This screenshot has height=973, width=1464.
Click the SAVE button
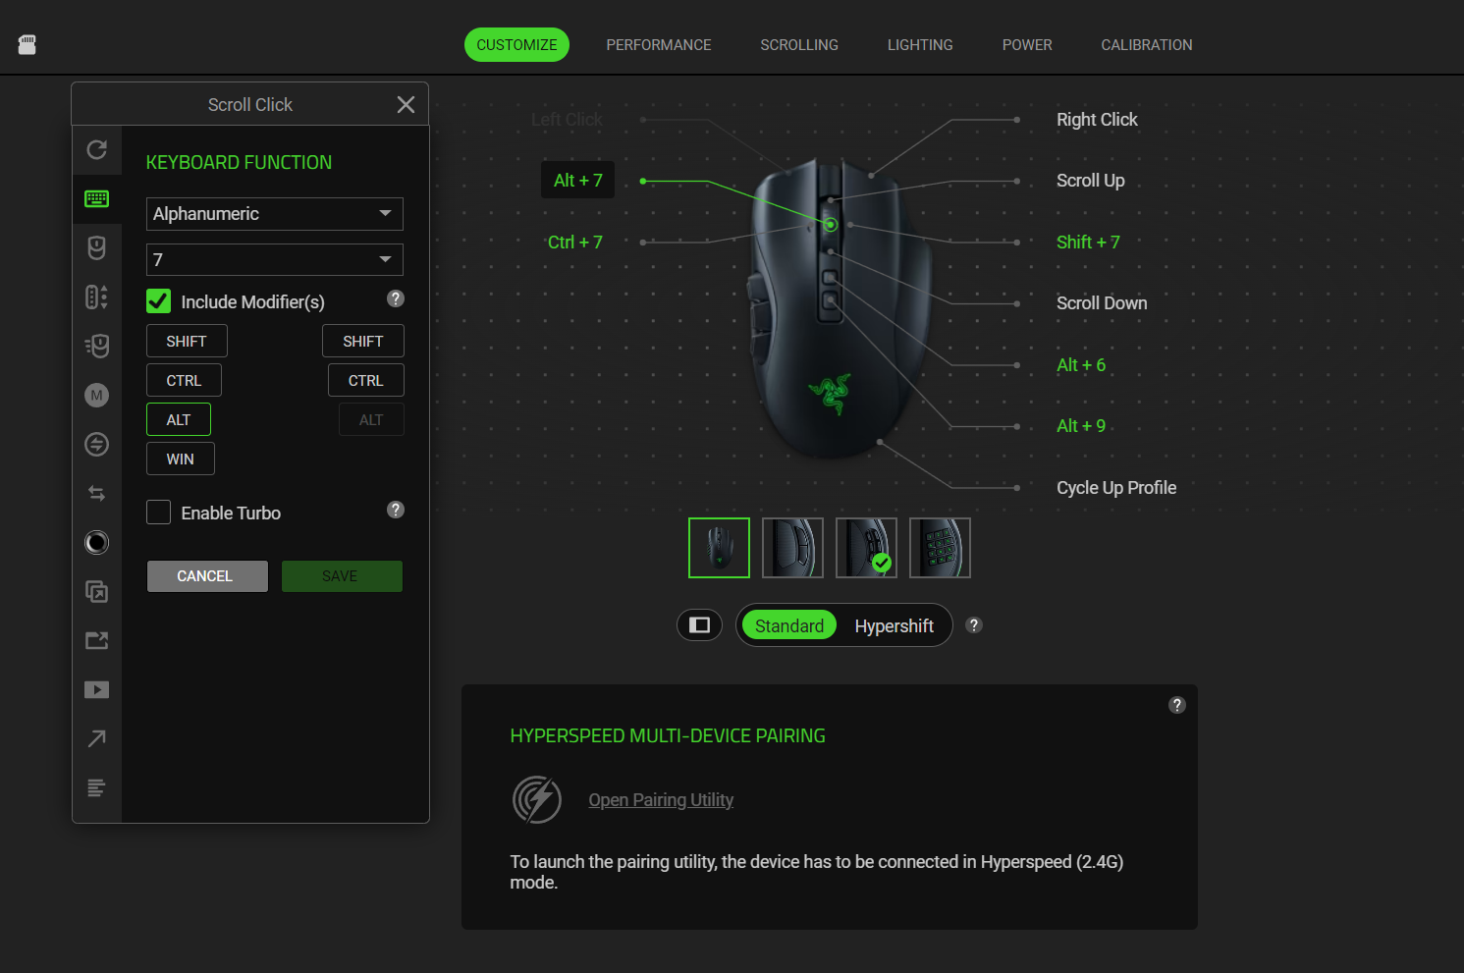(342, 576)
